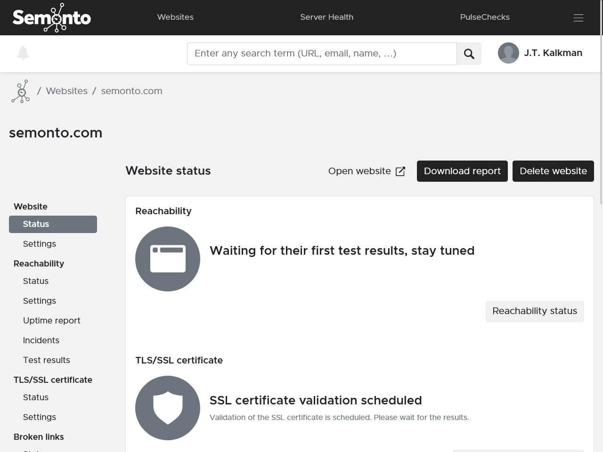Open the hamburger menu icon
Image resolution: width=603 pixels, height=452 pixels.
click(579, 18)
